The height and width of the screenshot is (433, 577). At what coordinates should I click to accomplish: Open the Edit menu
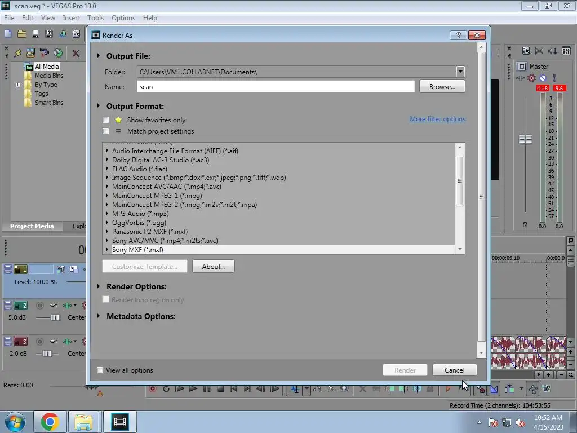point(28,17)
